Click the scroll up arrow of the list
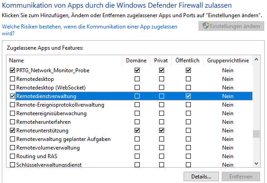Viewport: 267px width, 183px height. tap(256, 59)
